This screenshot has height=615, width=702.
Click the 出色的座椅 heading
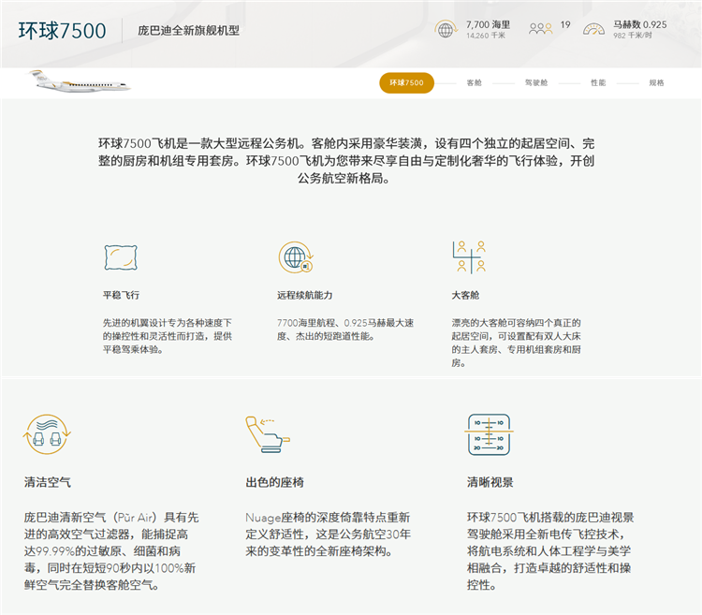pyautogui.click(x=274, y=482)
